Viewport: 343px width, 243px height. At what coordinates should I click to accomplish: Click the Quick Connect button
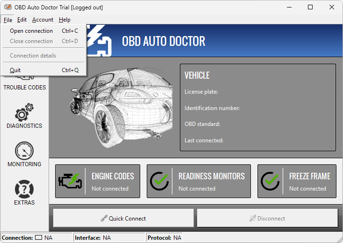123,218
